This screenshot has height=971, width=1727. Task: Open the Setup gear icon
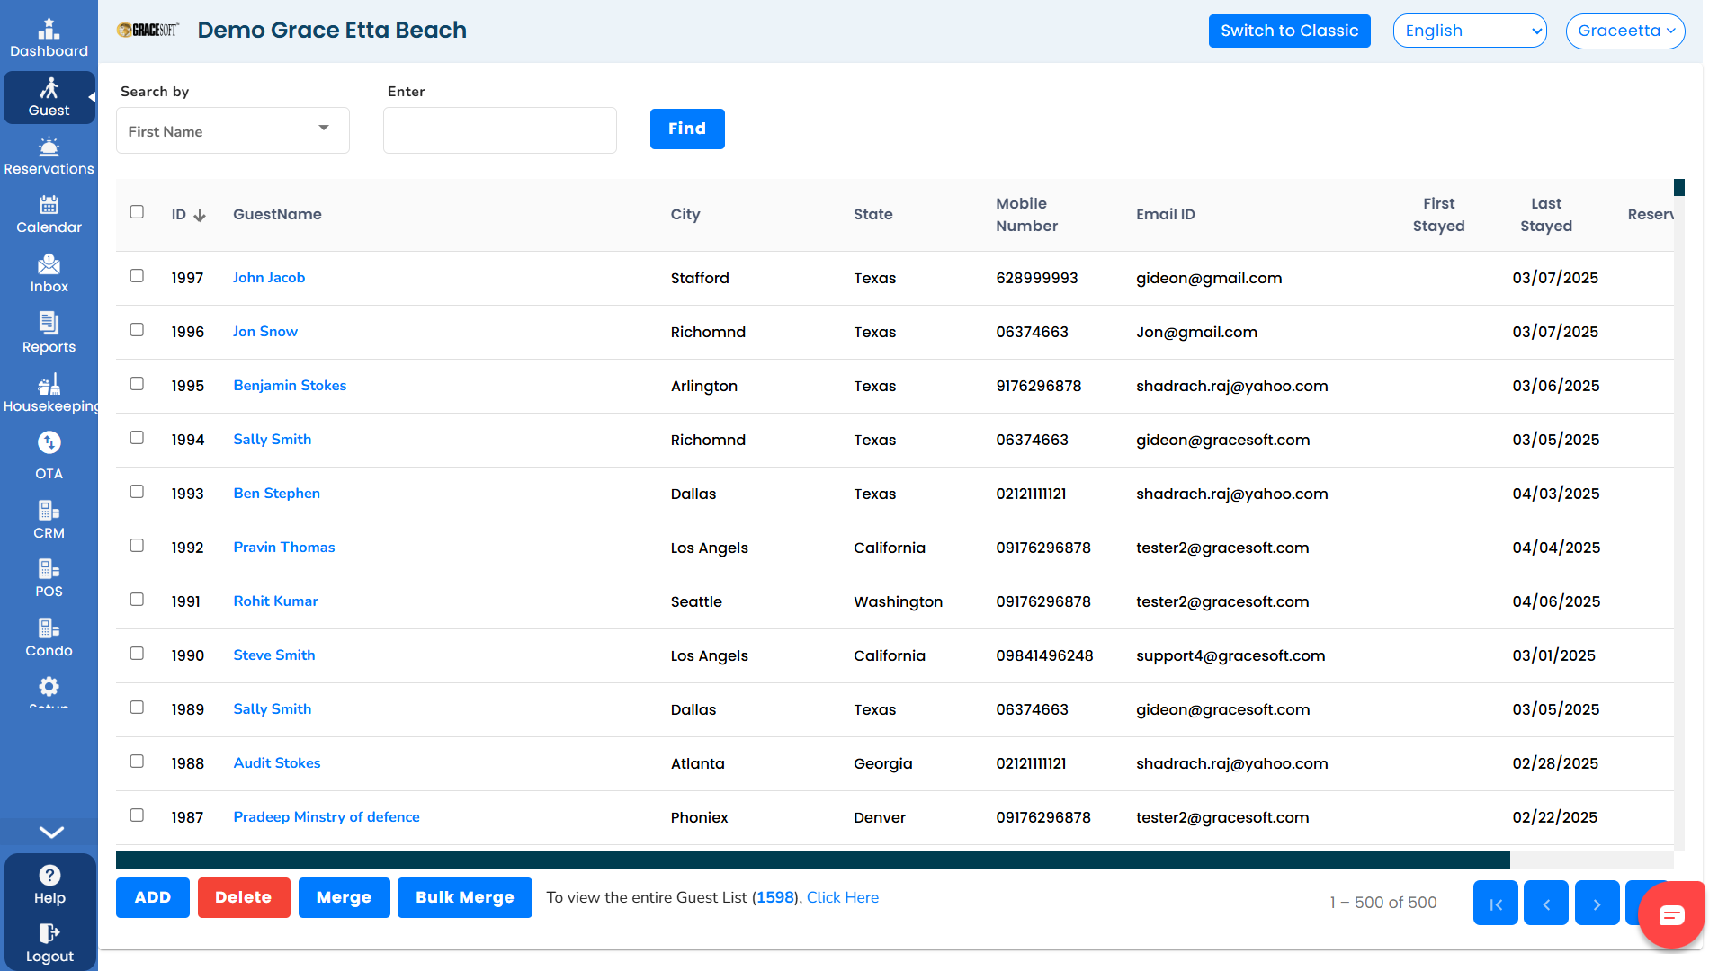49,688
